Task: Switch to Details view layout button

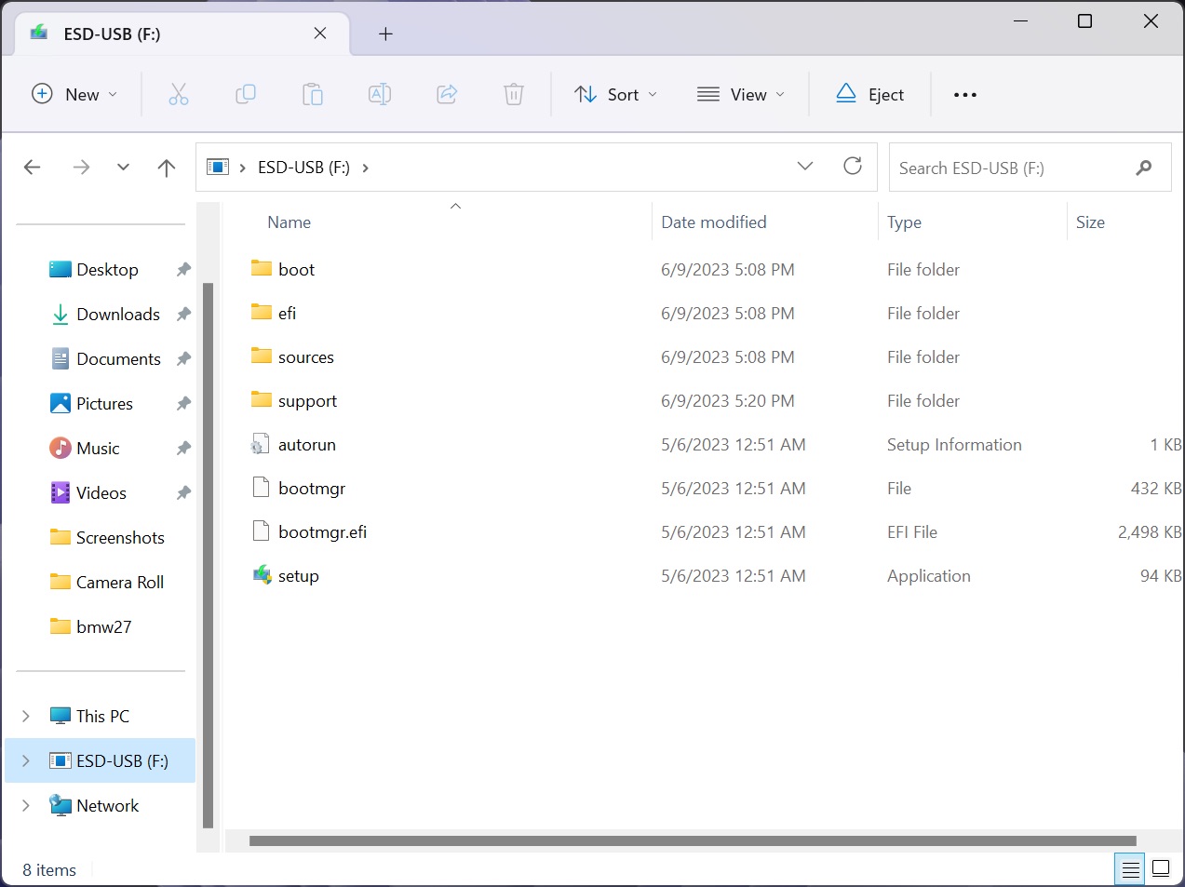Action: 1130,869
